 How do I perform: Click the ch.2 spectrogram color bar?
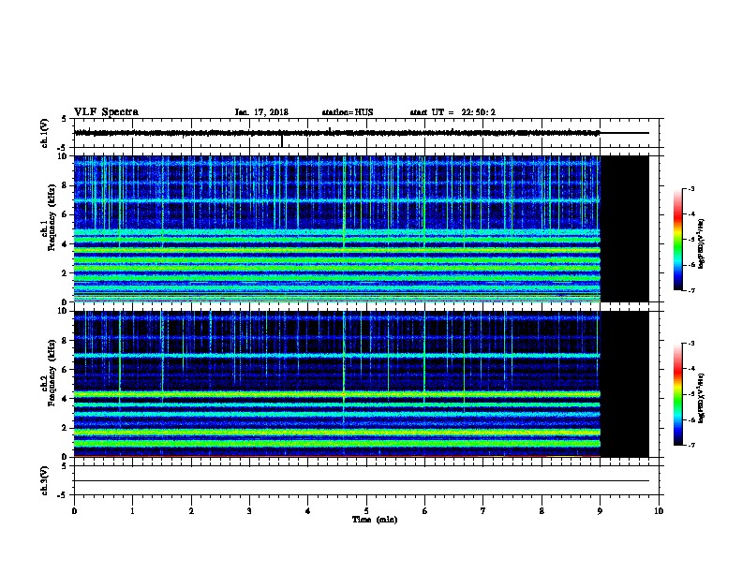click(678, 394)
